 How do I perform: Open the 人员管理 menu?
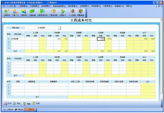(x=23, y=6)
